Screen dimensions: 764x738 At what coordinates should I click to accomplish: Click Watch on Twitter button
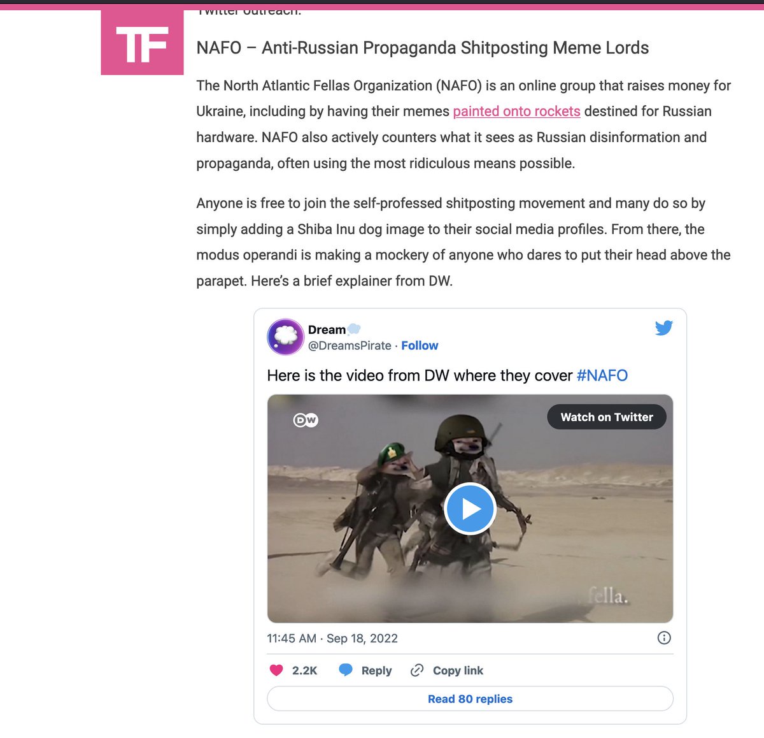(607, 417)
